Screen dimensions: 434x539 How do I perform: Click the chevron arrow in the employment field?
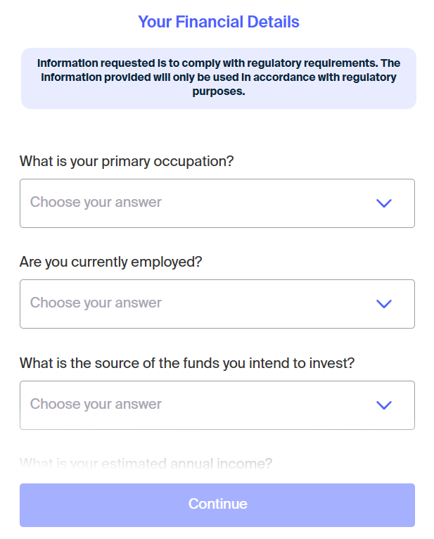point(383,304)
